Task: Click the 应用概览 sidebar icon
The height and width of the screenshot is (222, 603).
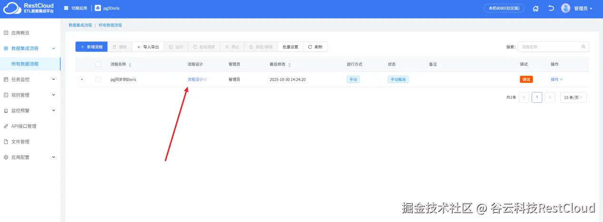Action: click(6, 33)
